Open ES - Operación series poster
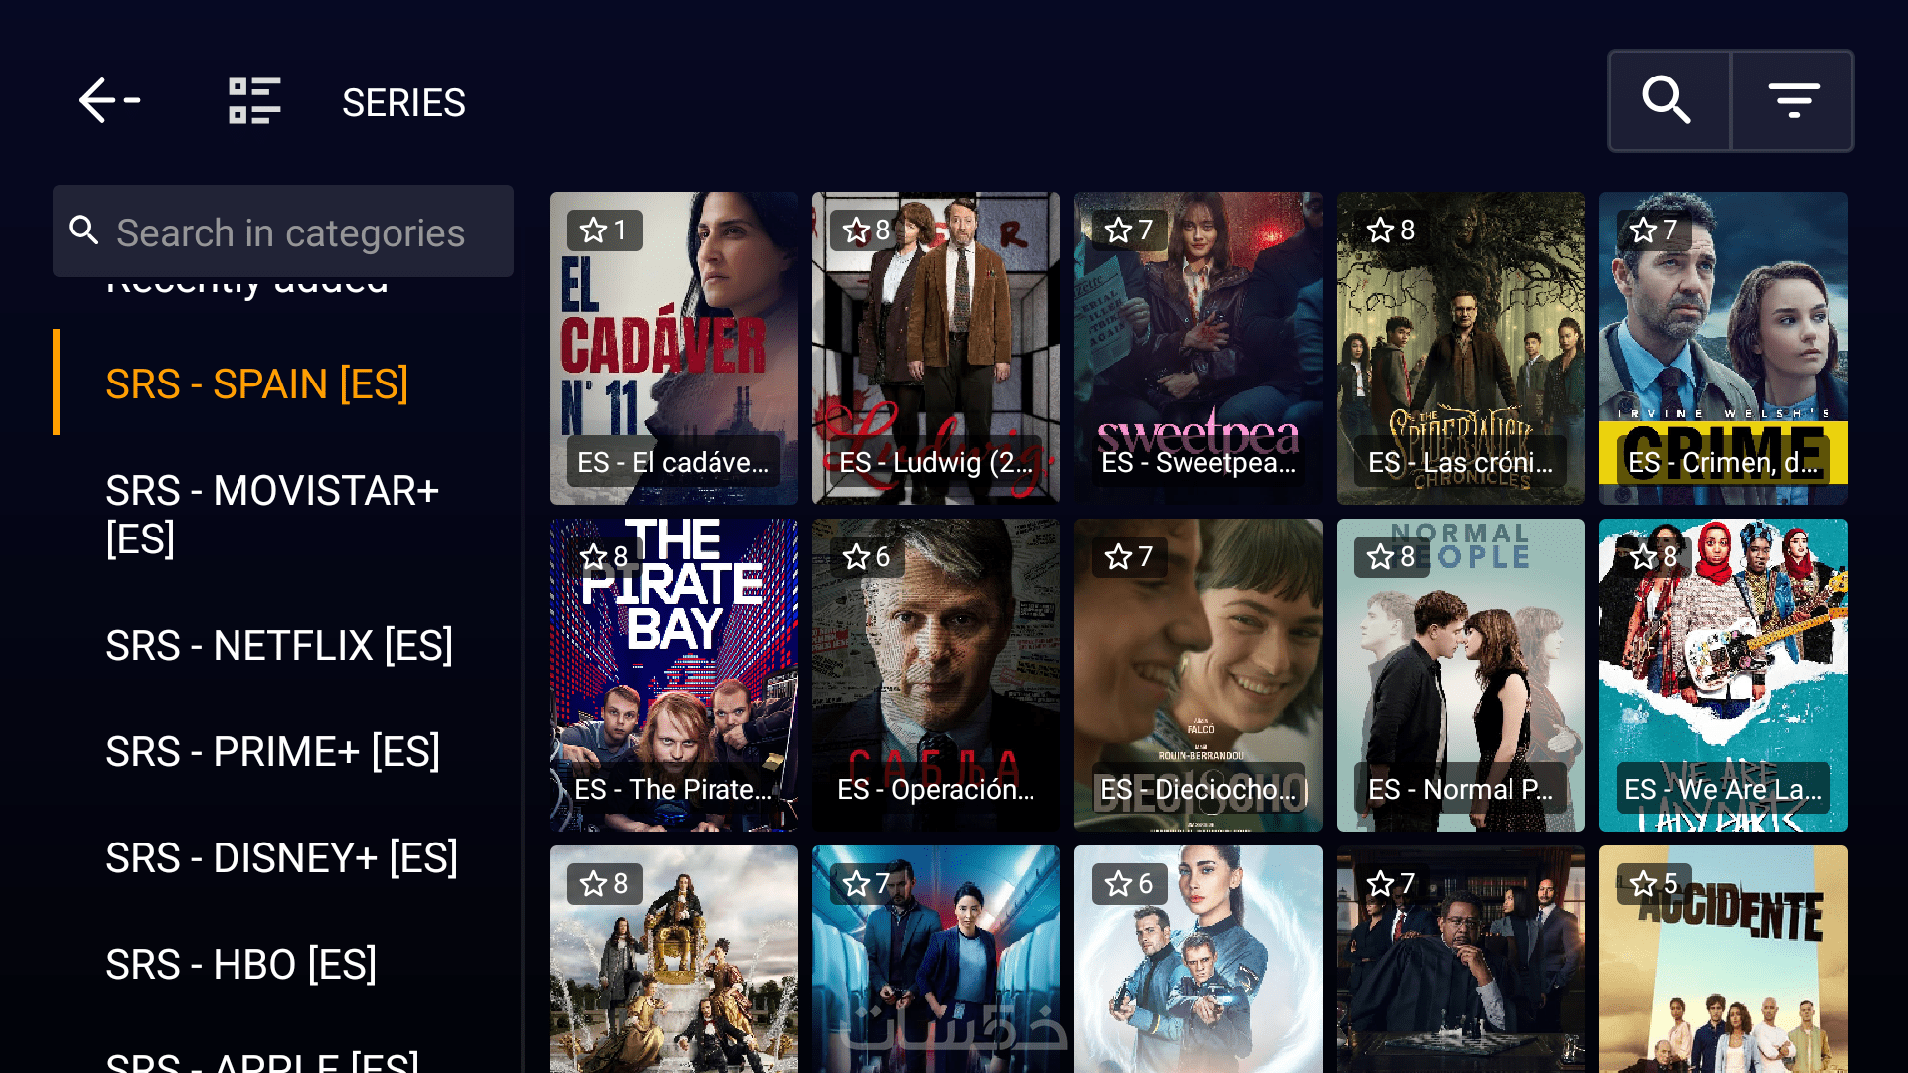Image resolution: width=1908 pixels, height=1073 pixels. [936, 675]
